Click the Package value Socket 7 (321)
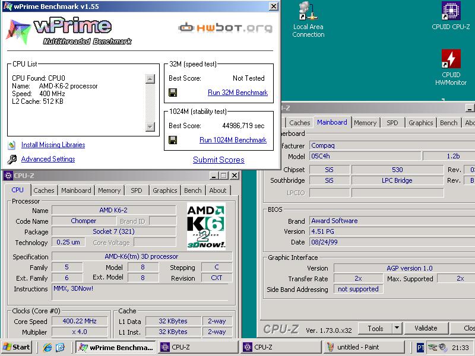475x356 pixels. 113,231
